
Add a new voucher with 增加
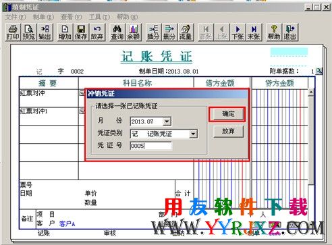65,32
